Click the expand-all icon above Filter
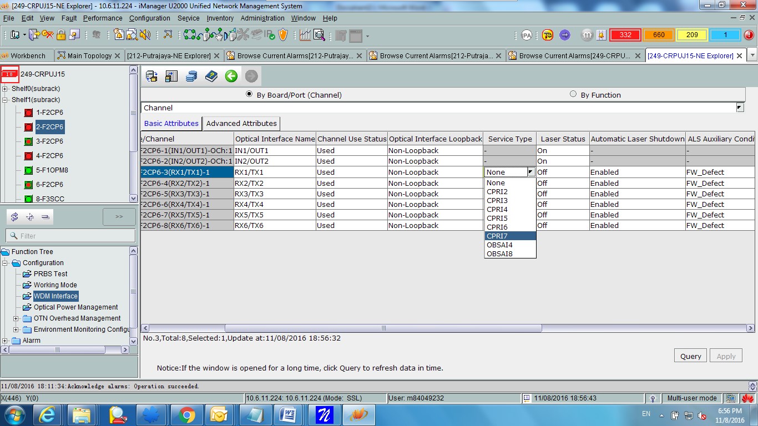This screenshot has height=426, width=758. pyautogui.click(x=30, y=217)
